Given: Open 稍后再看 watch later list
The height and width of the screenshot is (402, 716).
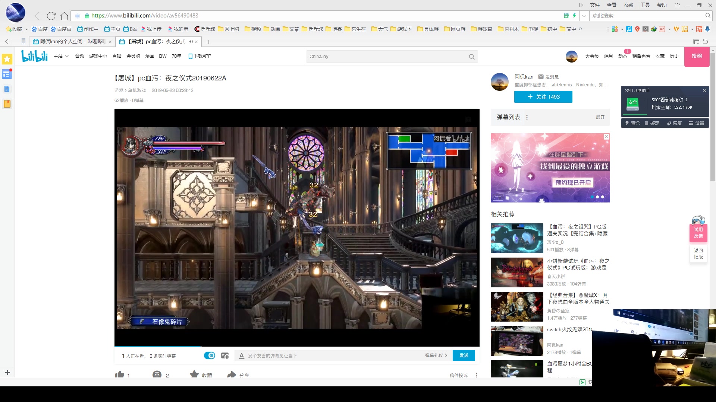Looking at the screenshot, I should tap(641, 56).
